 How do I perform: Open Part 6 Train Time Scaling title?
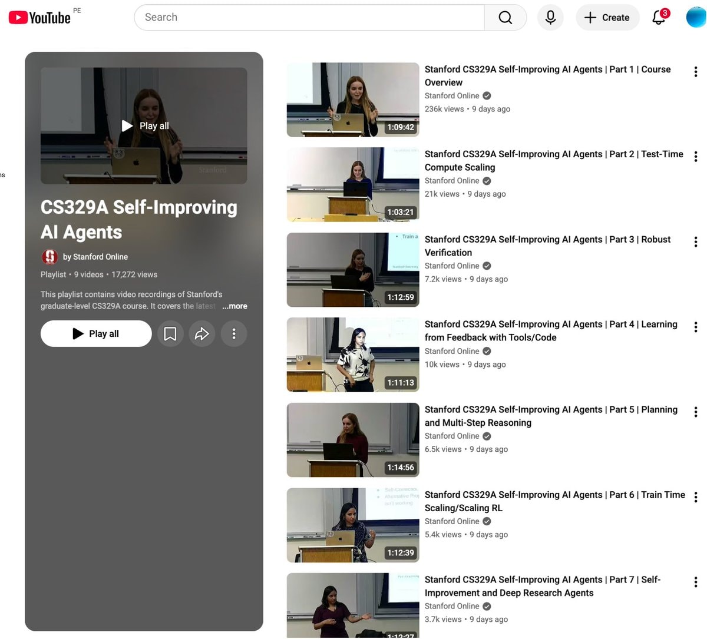pos(555,501)
